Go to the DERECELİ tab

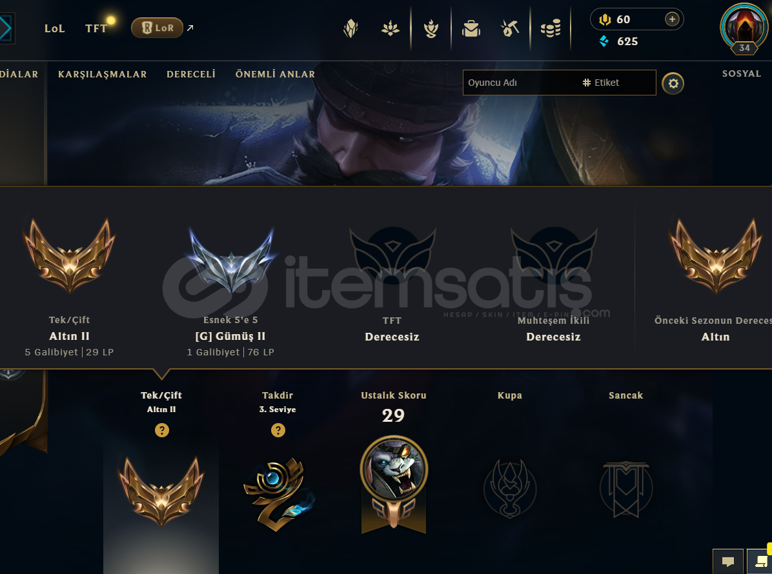[191, 74]
